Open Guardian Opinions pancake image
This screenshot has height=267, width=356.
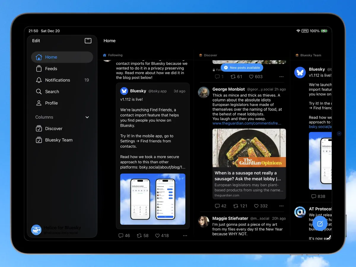(x=249, y=148)
